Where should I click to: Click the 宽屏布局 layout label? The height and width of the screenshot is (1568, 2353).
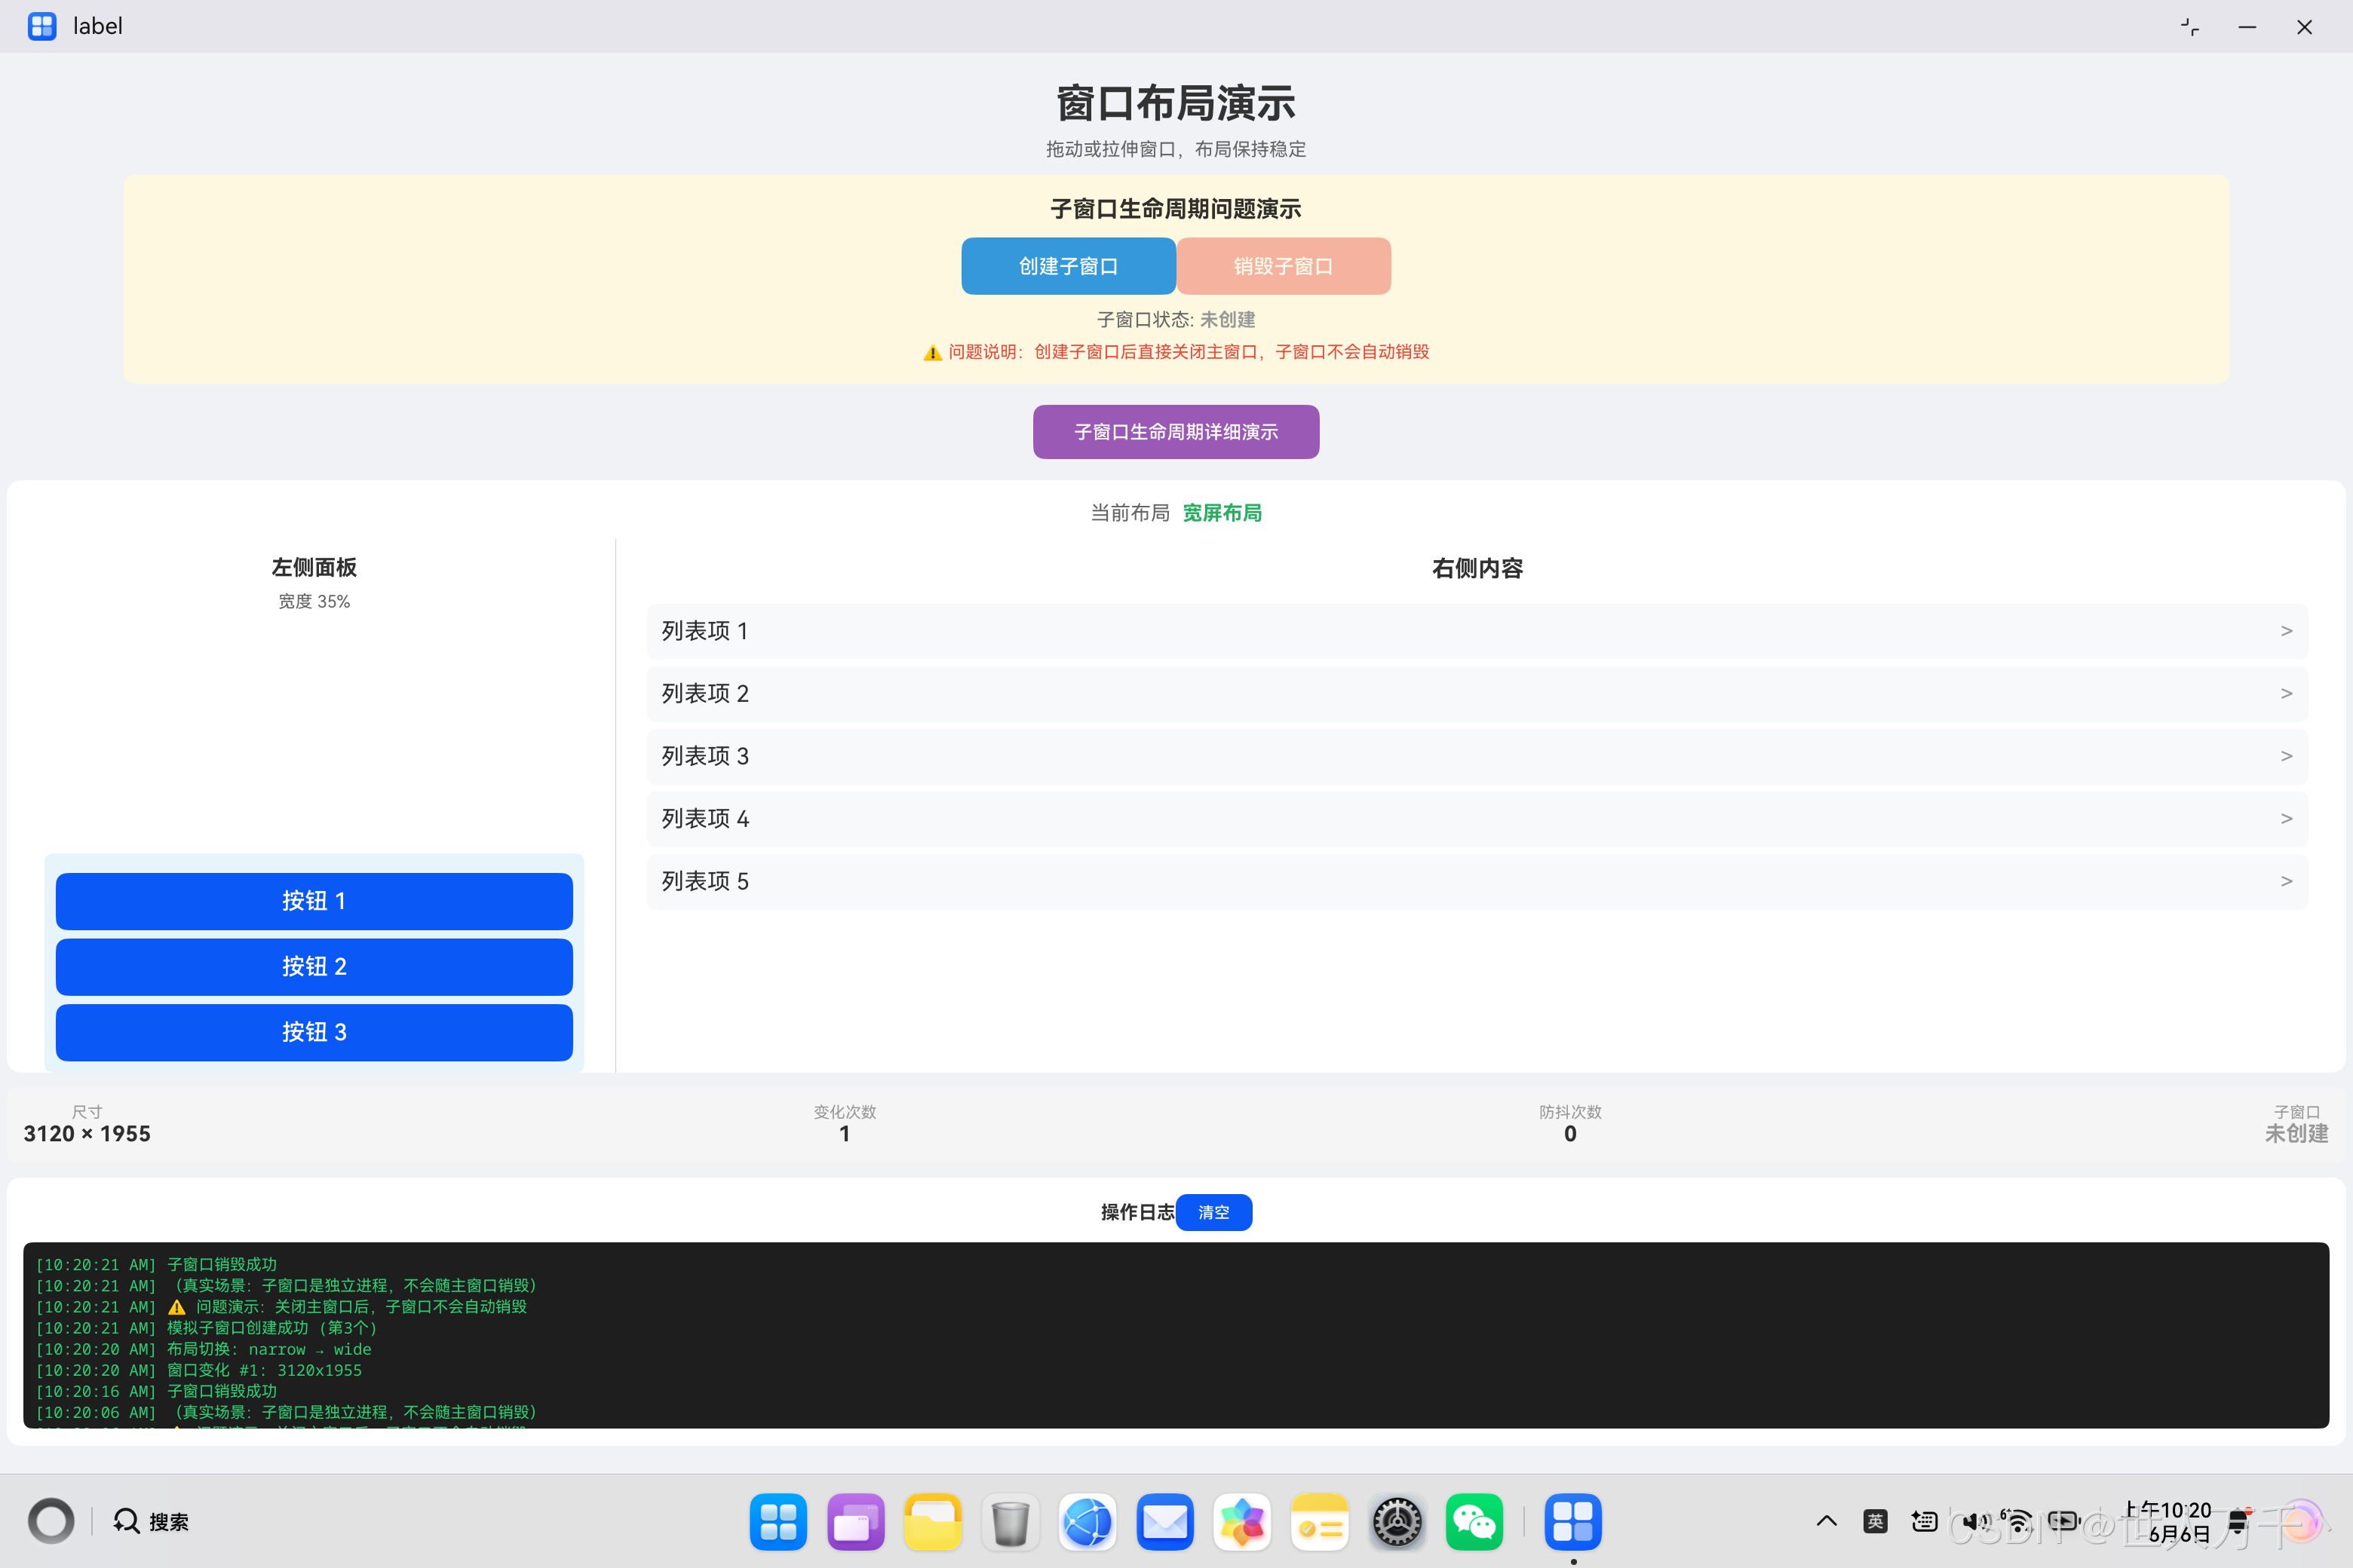[x=1222, y=513]
